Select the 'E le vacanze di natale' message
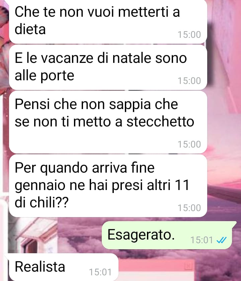 [108, 67]
